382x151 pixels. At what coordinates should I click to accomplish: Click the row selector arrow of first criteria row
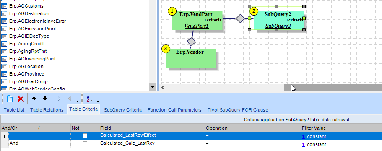pyautogui.click(x=4, y=136)
